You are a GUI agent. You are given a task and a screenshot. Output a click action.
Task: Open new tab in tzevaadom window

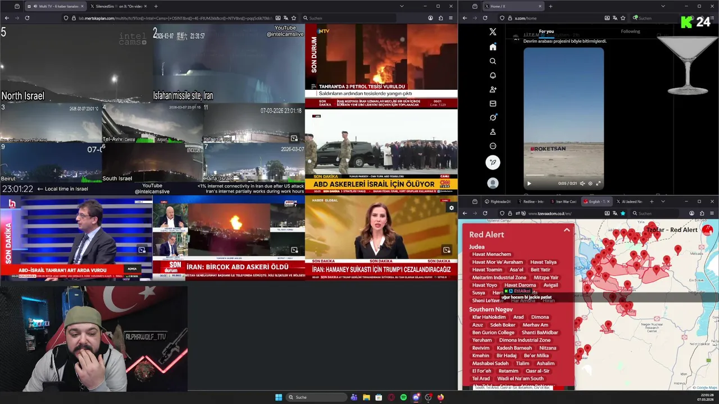point(652,201)
